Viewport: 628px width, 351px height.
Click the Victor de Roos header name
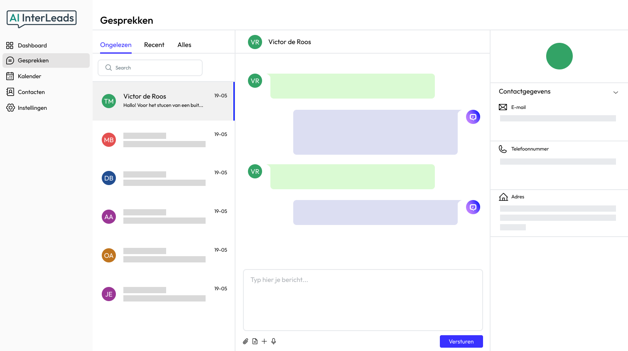(289, 42)
